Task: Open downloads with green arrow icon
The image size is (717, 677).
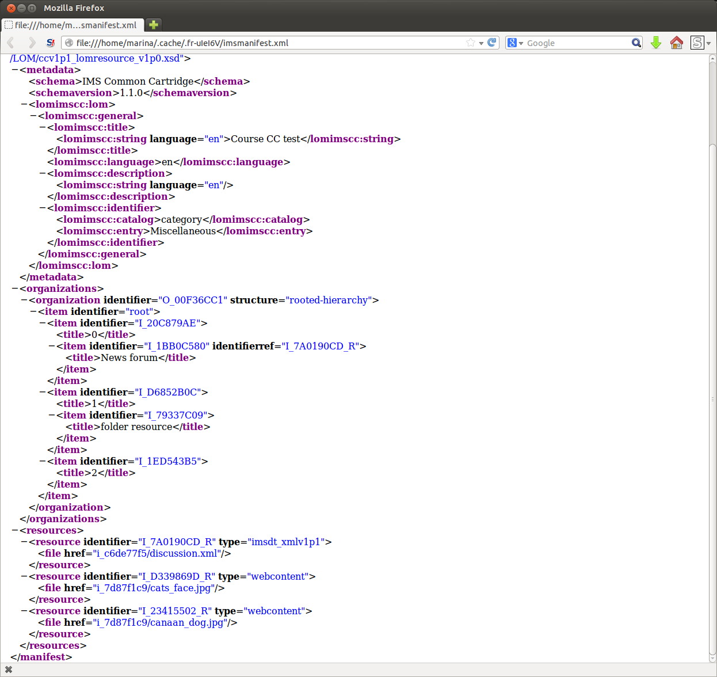Action: click(656, 43)
